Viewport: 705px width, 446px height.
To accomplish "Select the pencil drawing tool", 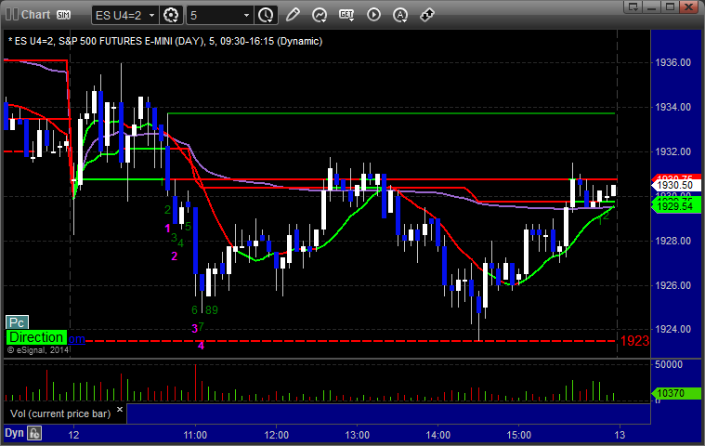I will 293,15.
